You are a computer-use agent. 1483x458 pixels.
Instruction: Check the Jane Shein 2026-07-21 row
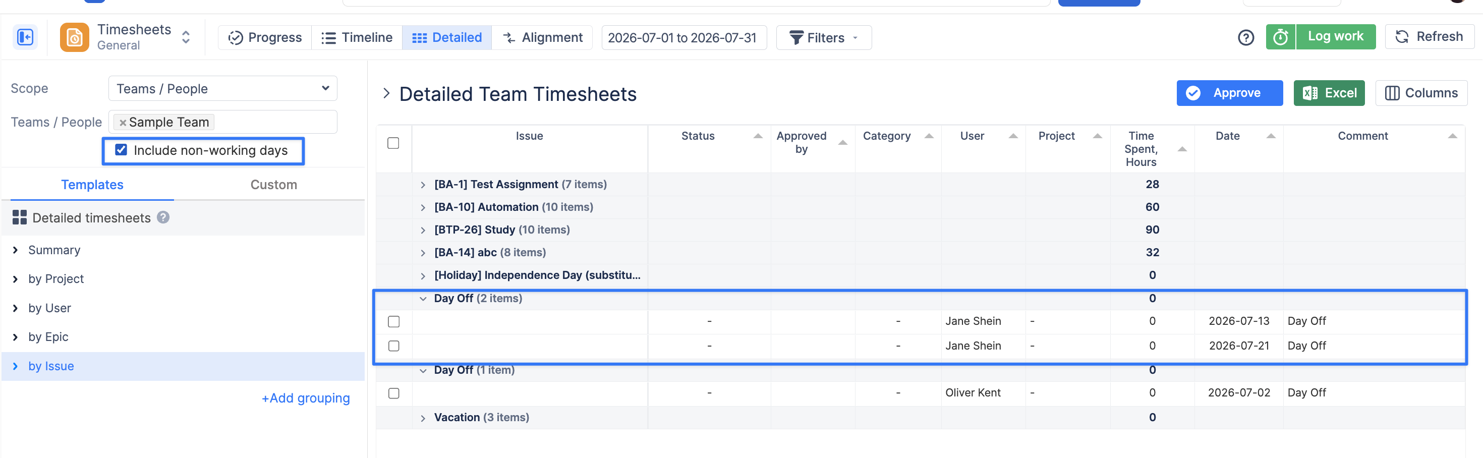tap(394, 346)
